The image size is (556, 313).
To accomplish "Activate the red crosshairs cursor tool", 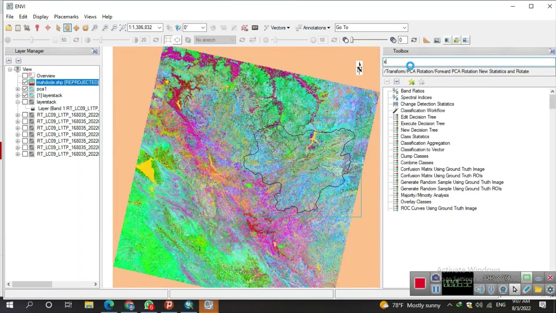I will (x=48, y=28).
